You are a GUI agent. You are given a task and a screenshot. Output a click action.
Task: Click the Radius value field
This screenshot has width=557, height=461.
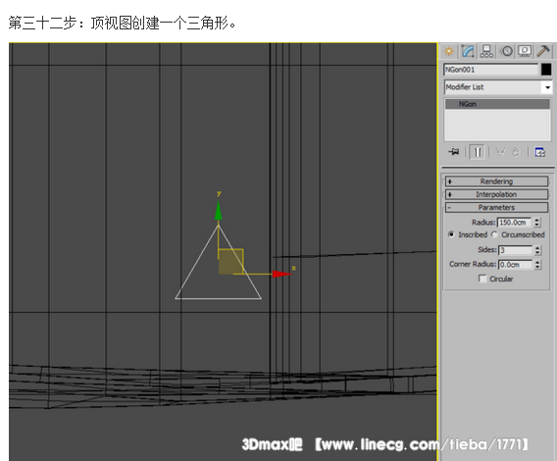[x=514, y=223]
